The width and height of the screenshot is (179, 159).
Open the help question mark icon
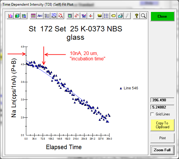[x=136, y=16]
